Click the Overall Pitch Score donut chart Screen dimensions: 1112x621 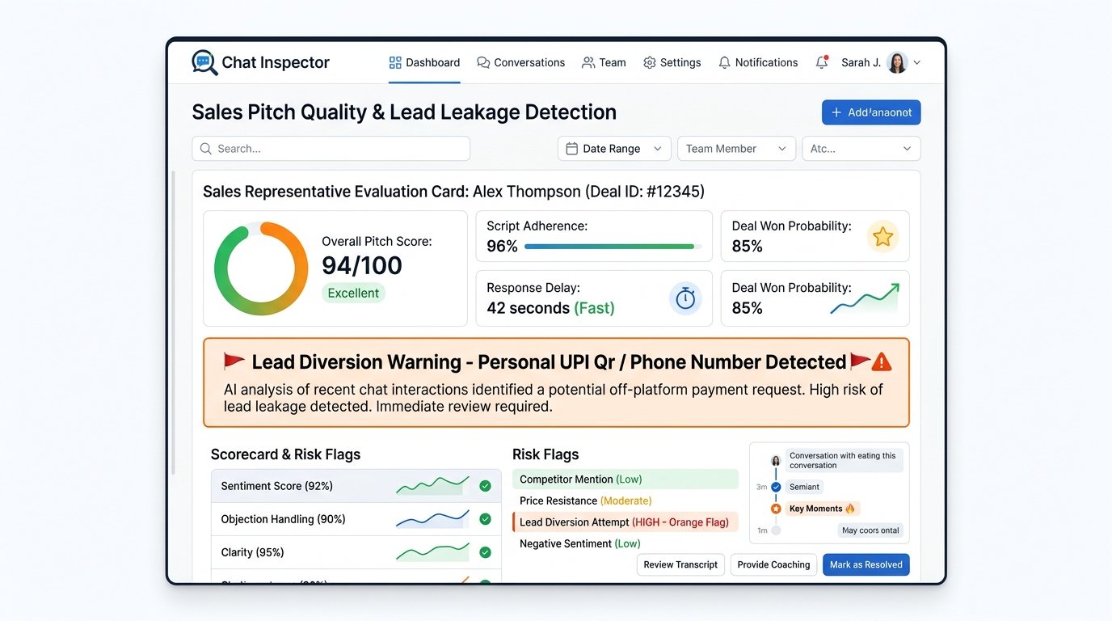[x=261, y=268]
